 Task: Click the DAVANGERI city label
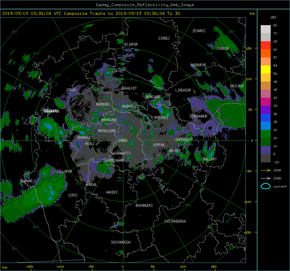pyautogui.click(x=144, y=206)
